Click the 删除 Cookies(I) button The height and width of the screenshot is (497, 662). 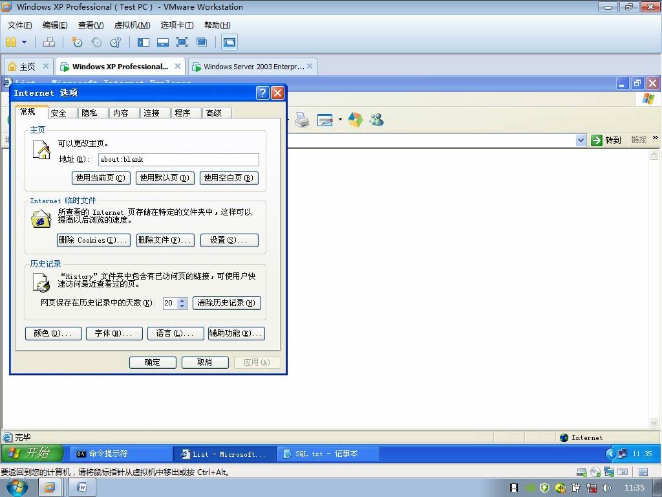point(93,240)
